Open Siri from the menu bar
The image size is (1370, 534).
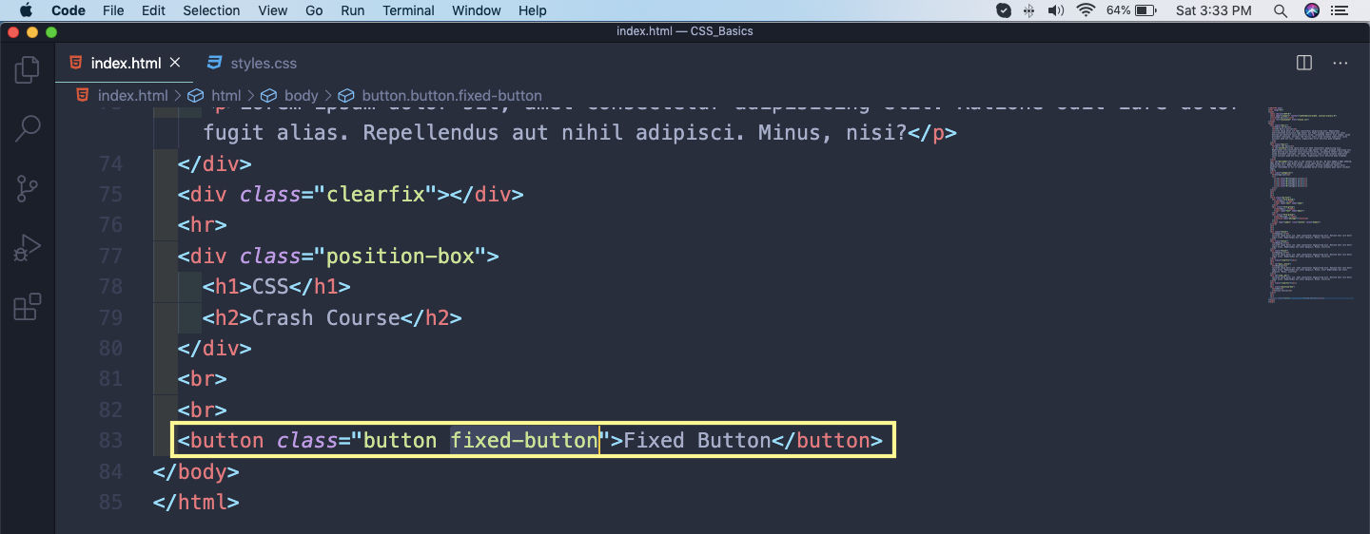coord(1312,10)
